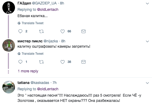Reply to the GAZDEP_UA tweet
This screenshot has height=105, width=152.
pos(20,31)
